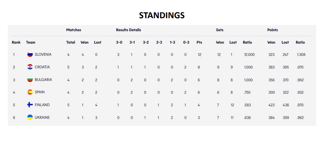Click the Croatia flag icon

(30, 67)
